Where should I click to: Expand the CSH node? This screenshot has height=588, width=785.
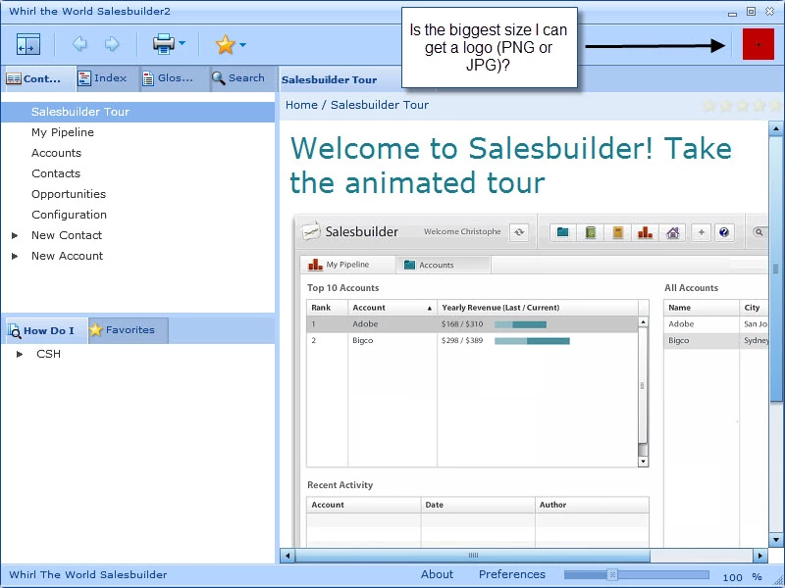[x=20, y=354]
